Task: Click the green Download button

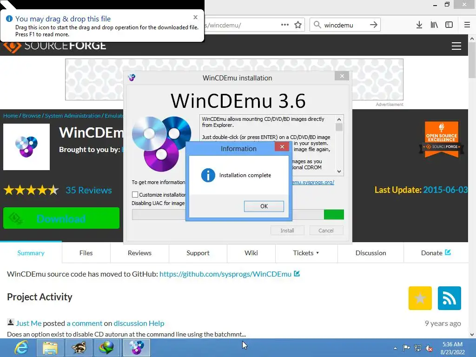Action: 61,218
